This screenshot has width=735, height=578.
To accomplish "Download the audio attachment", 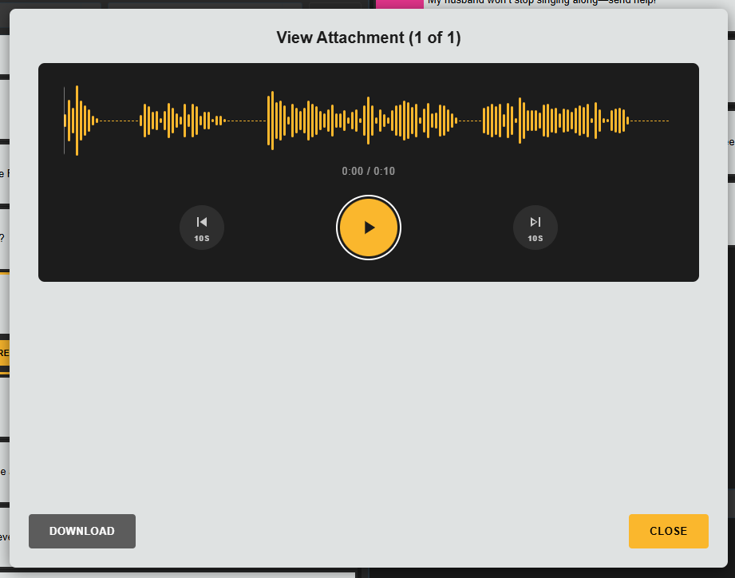I will (82, 531).
